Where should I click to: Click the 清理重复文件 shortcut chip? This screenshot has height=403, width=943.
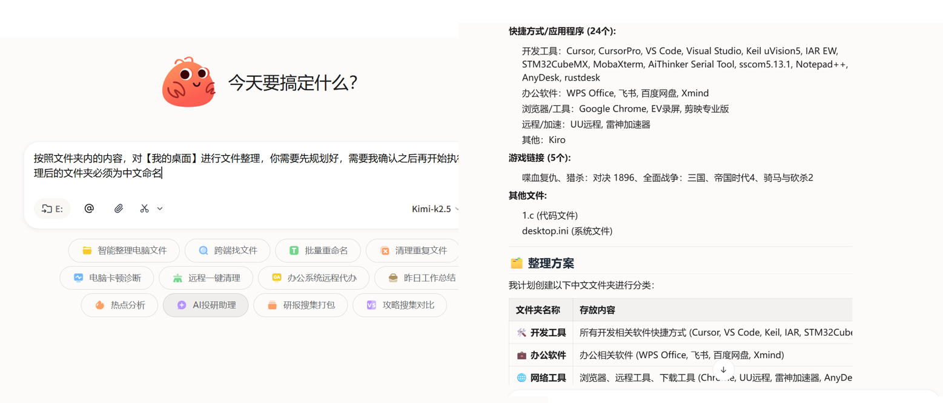click(412, 250)
